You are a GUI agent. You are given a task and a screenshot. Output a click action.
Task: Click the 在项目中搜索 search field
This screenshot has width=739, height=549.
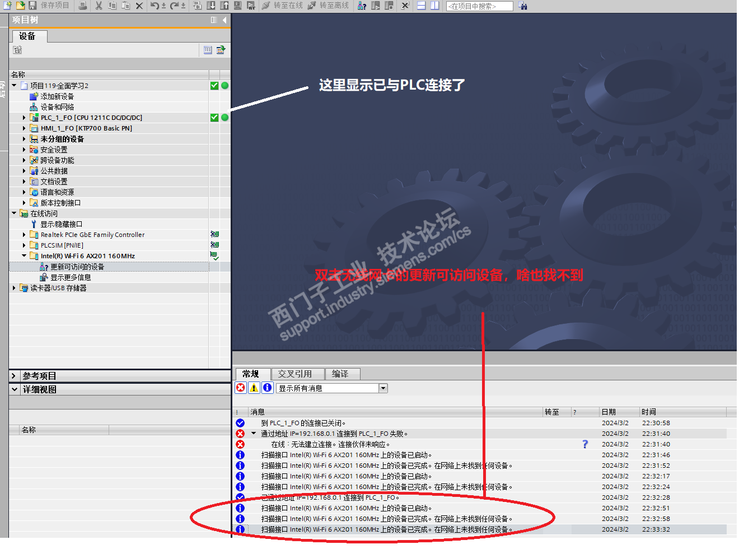pos(480,6)
